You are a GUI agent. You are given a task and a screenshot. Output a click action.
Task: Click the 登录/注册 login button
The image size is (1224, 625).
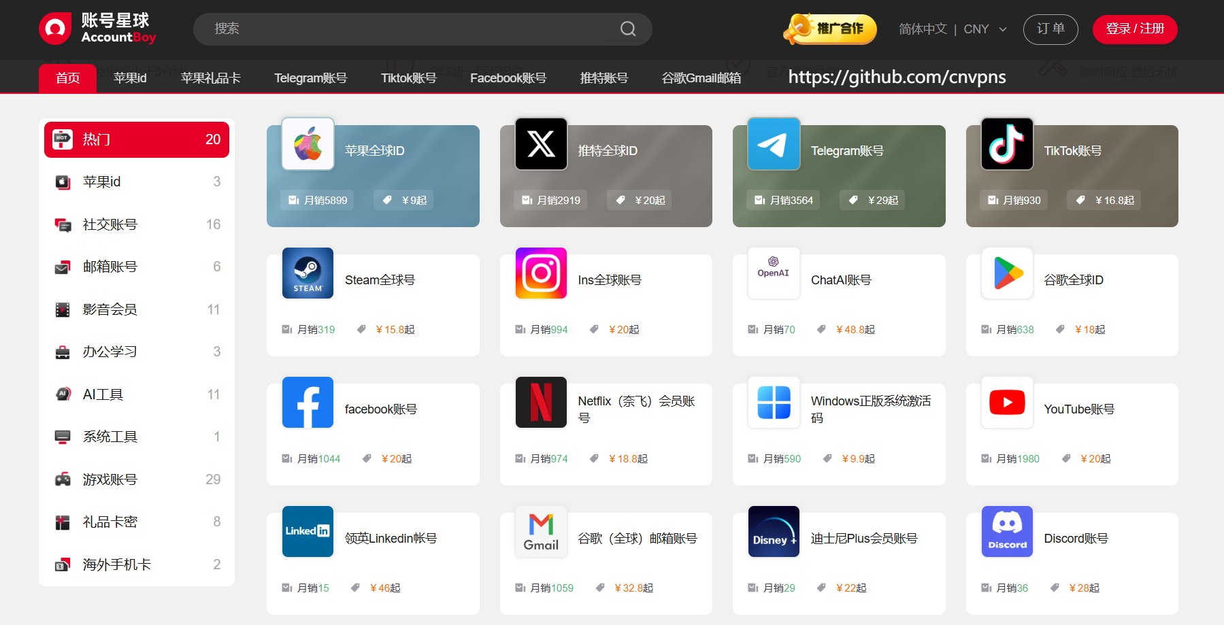pyautogui.click(x=1135, y=29)
